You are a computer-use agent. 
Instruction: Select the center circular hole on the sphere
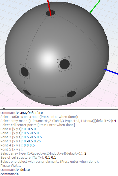(x=64, y=64)
